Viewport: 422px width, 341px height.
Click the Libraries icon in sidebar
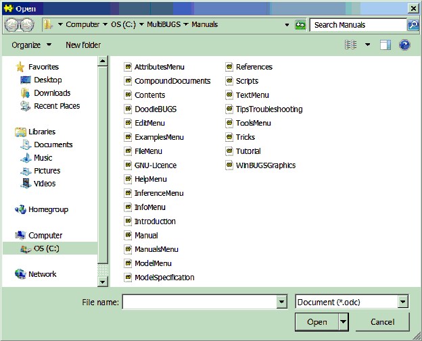[20, 132]
